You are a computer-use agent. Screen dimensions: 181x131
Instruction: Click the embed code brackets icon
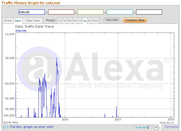pyautogui.click(x=6, y=127)
